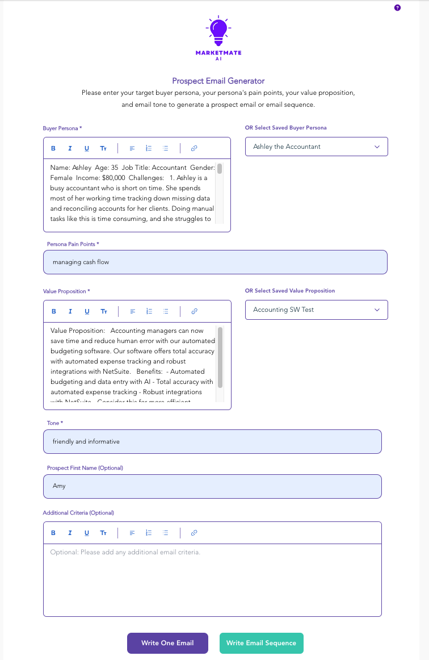Click the Write One Email button

(167, 643)
